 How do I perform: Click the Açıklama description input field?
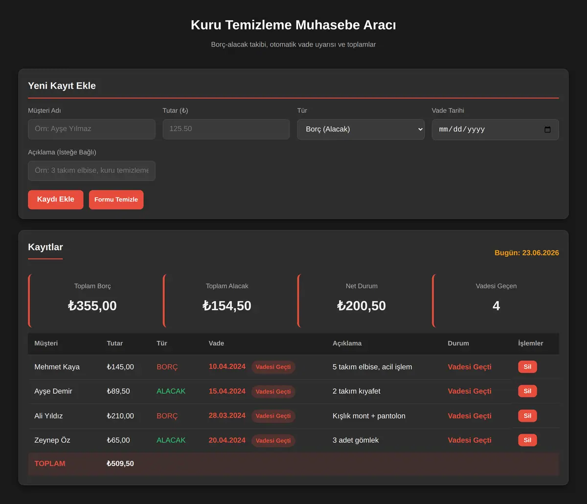coord(91,171)
